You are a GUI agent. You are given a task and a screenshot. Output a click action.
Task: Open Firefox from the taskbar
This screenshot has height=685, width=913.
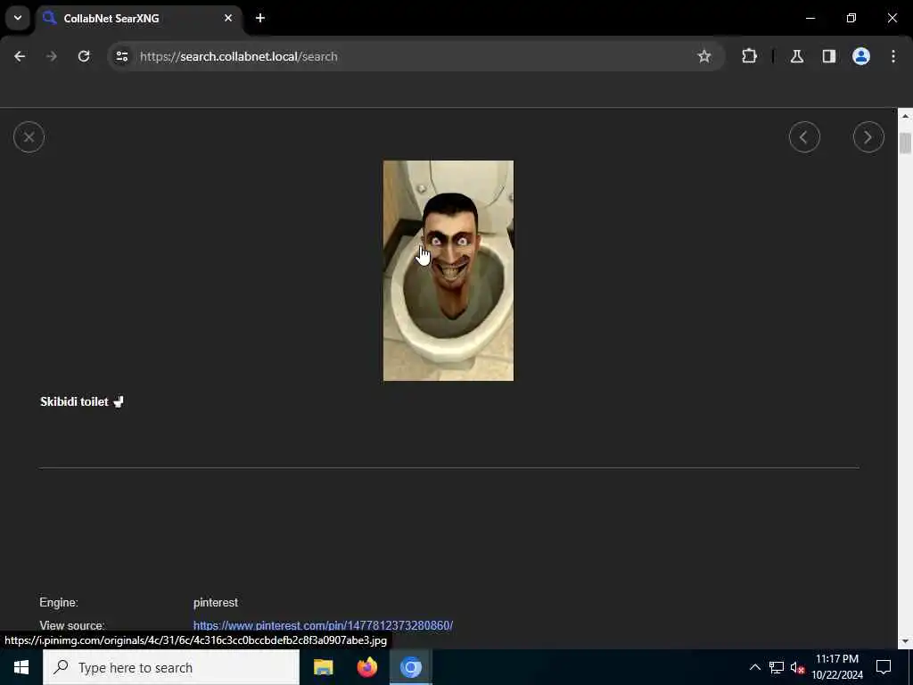pyautogui.click(x=366, y=667)
